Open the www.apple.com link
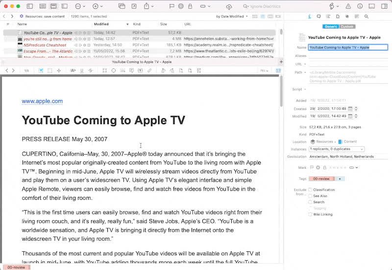The image size is (392, 270). (x=42, y=101)
